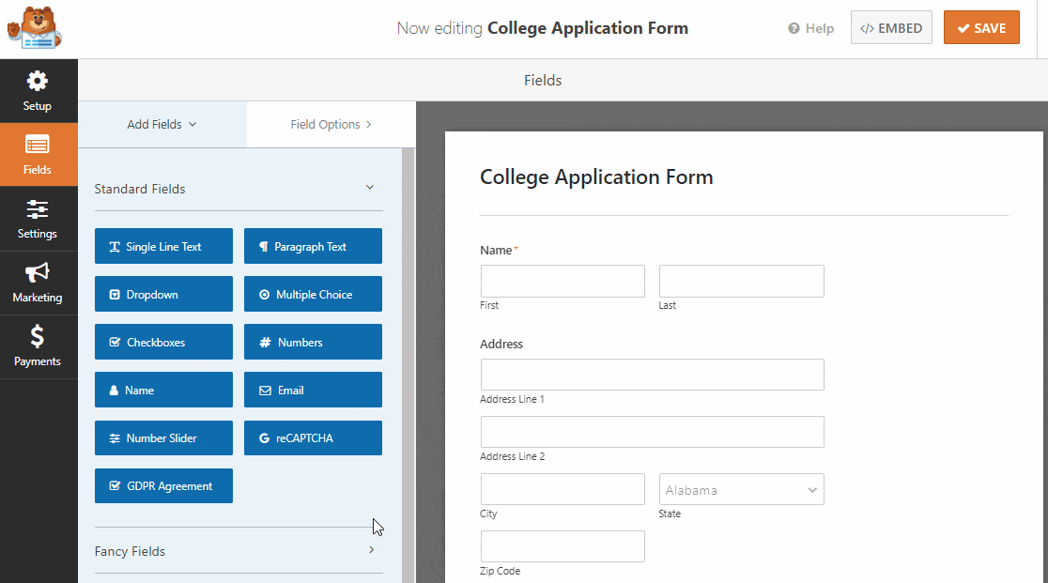Select the College Application Form title
Viewport: 1048px width, 583px height.
pos(596,177)
